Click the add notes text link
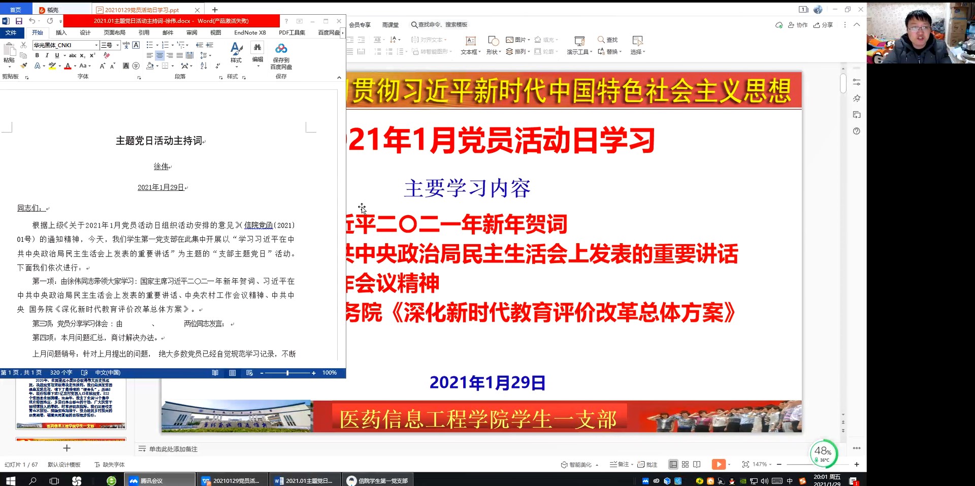The width and height of the screenshot is (975, 486). (173, 449)
